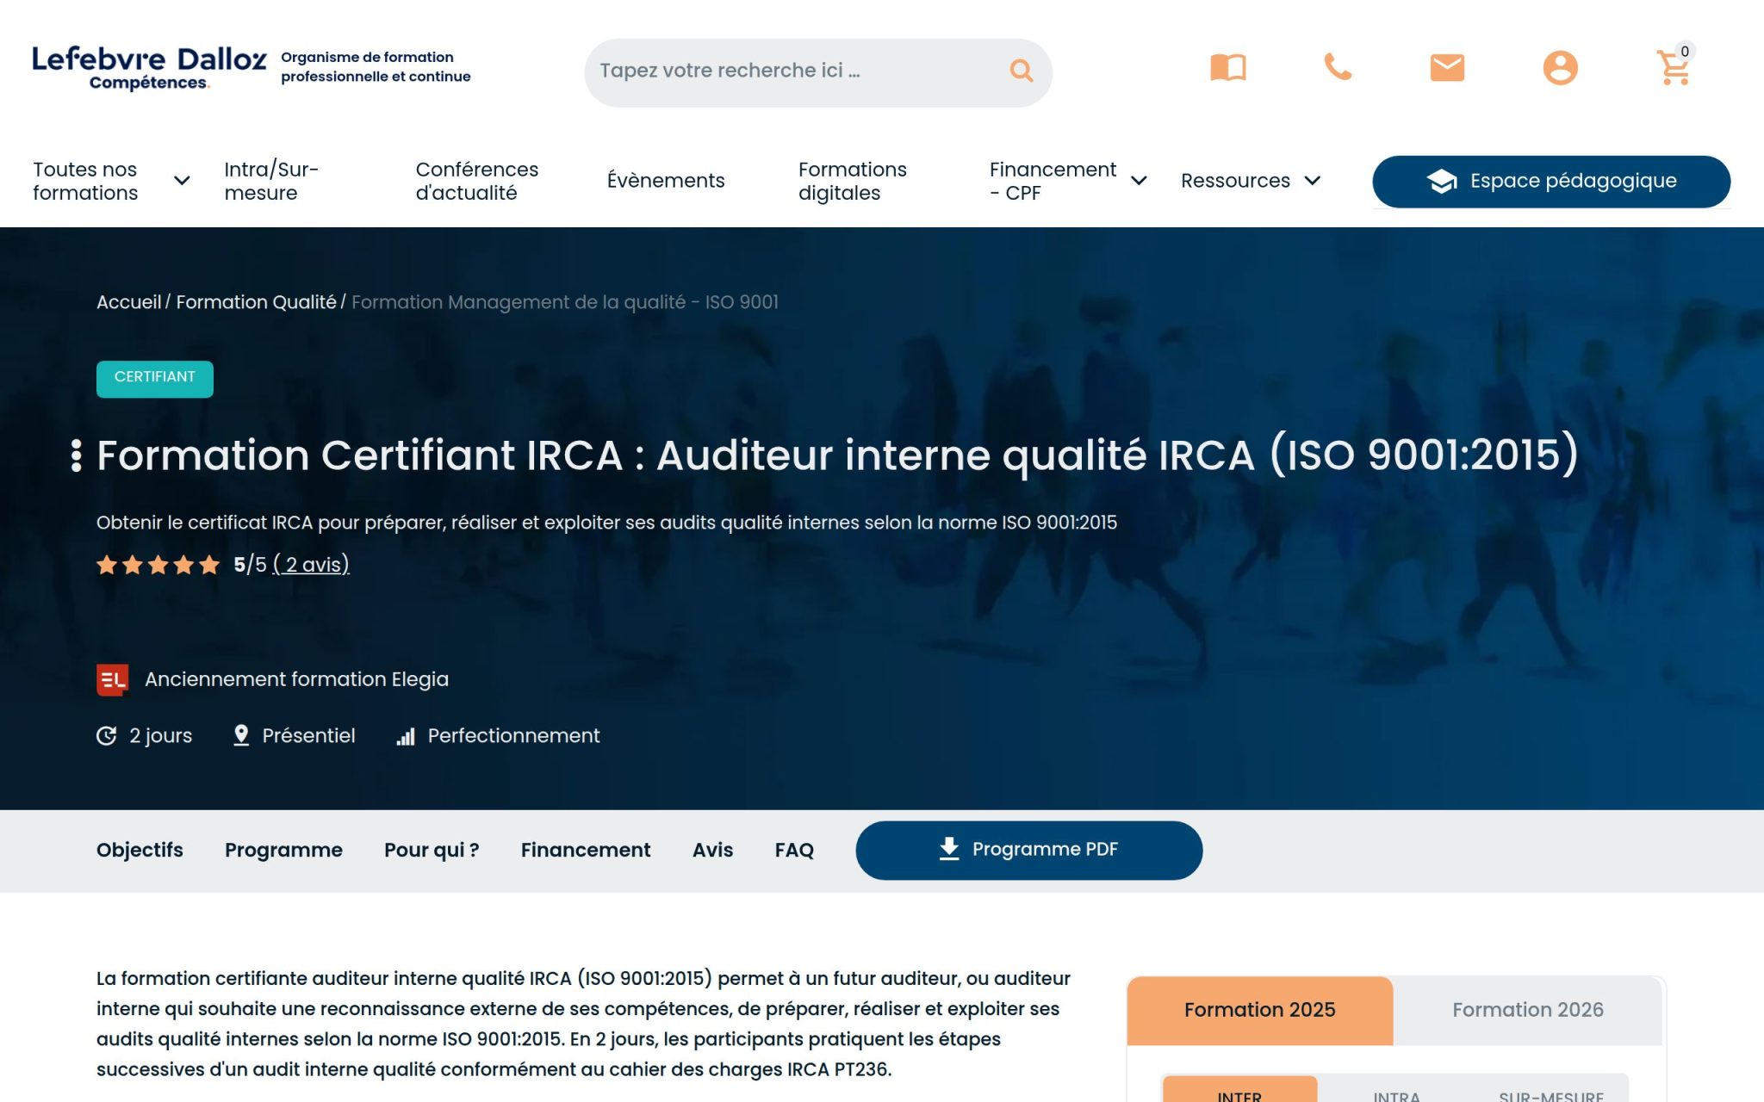Open the shopping cart icon
The width and height of the screenshot is (1764, 1102).
tap(1673, 67)
